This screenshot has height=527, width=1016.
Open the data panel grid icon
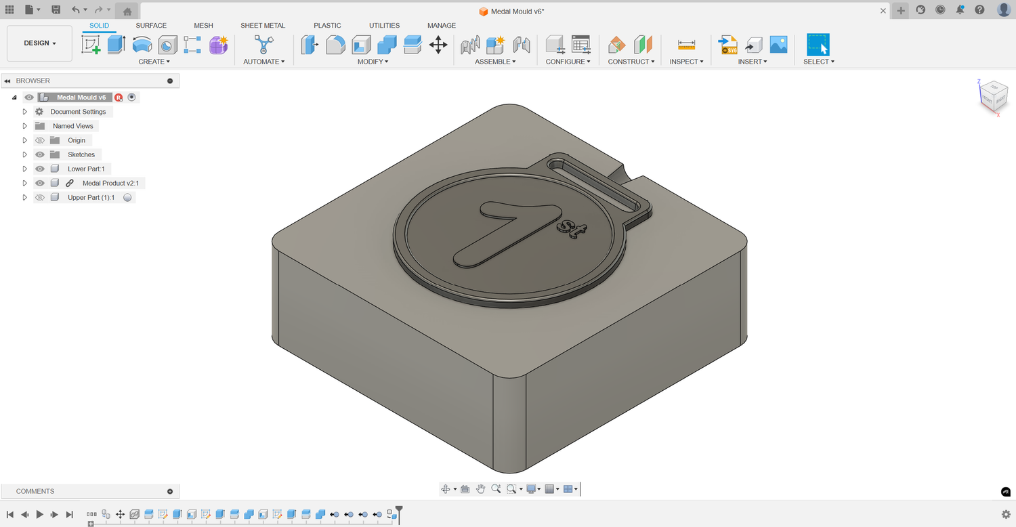(9, 9)
